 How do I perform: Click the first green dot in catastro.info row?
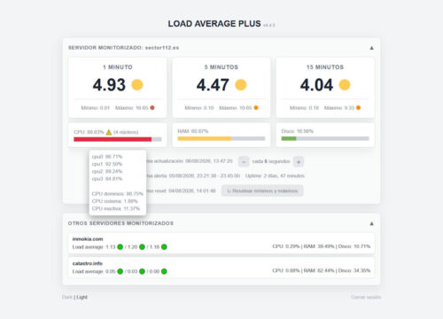pyautogui.click(x=120, y=271)
